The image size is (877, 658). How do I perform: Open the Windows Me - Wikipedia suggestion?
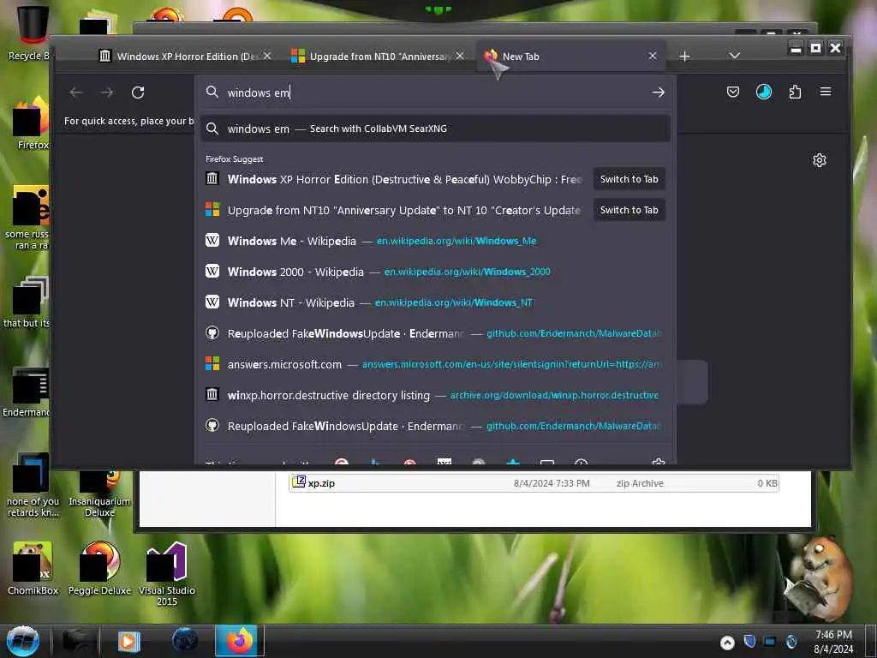(x=435, y=241)
